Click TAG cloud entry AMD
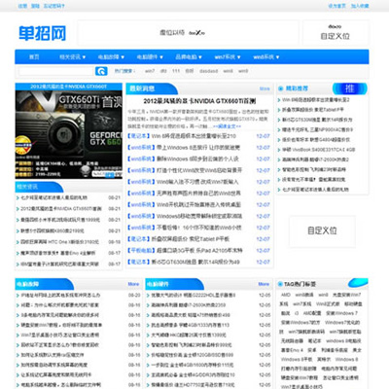This screenshot has height=389, width=389. click(285, 295)
